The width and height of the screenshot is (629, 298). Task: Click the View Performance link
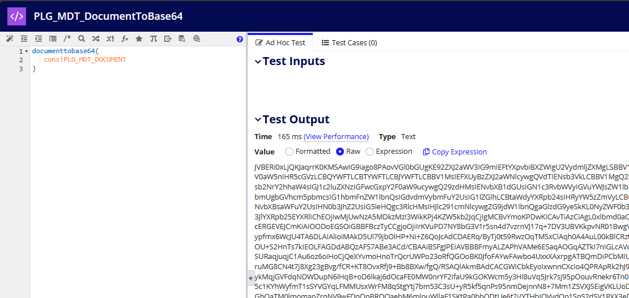[336, 137]
